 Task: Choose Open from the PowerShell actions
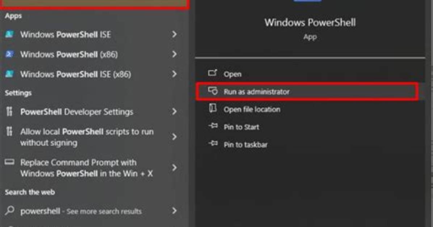click(310, 74)
